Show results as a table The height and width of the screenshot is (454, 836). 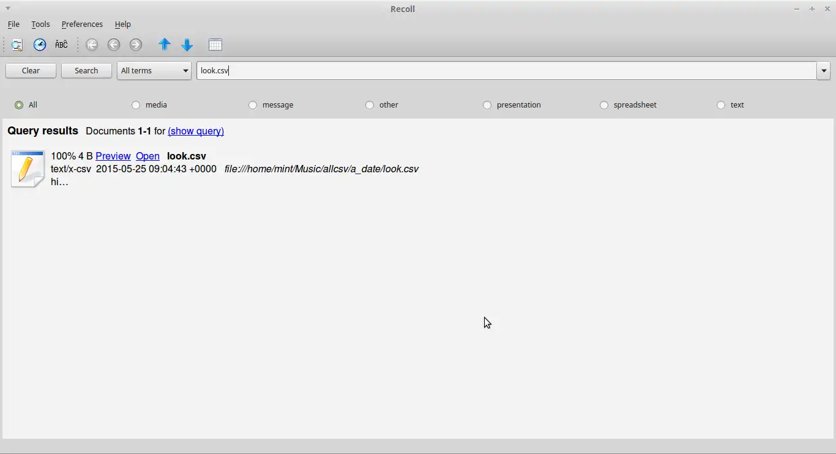(x=215, y=45)
